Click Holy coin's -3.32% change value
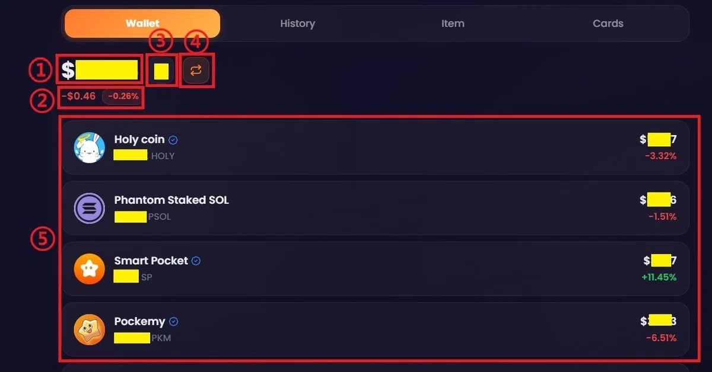Image resolution: width=712 pixels, height=372 pixels. click(660, 156)
